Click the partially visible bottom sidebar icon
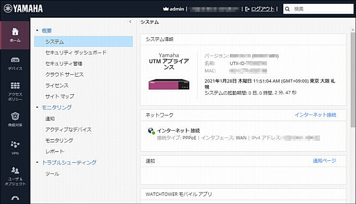Screen dimensions: 356x204 15,199
